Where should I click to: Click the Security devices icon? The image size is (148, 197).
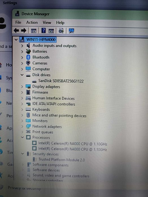tap(29, 154)
